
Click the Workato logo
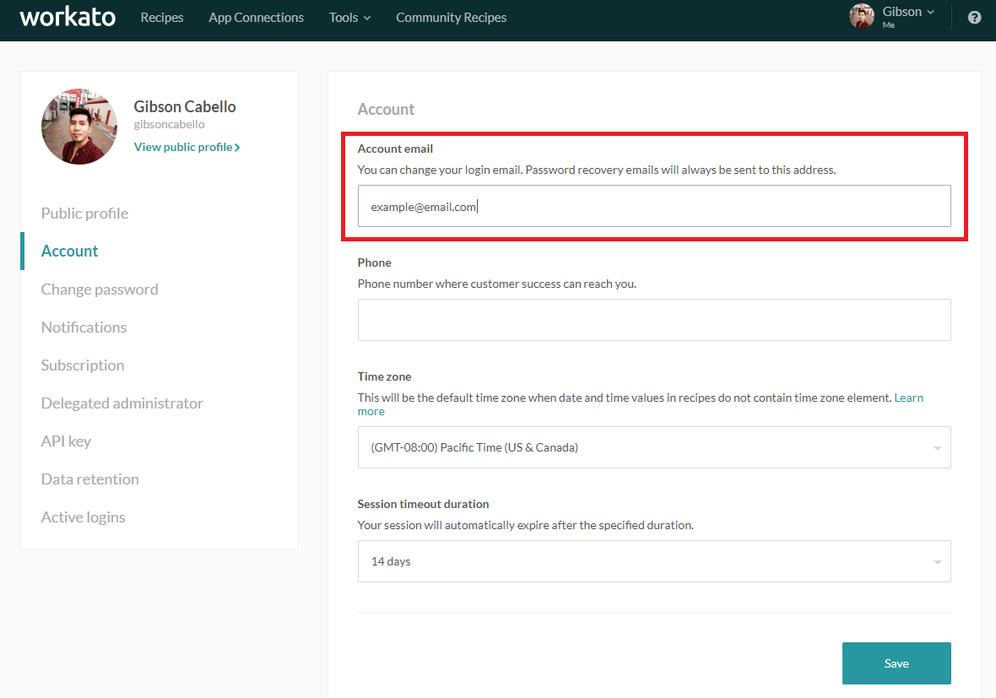point(68,17)
